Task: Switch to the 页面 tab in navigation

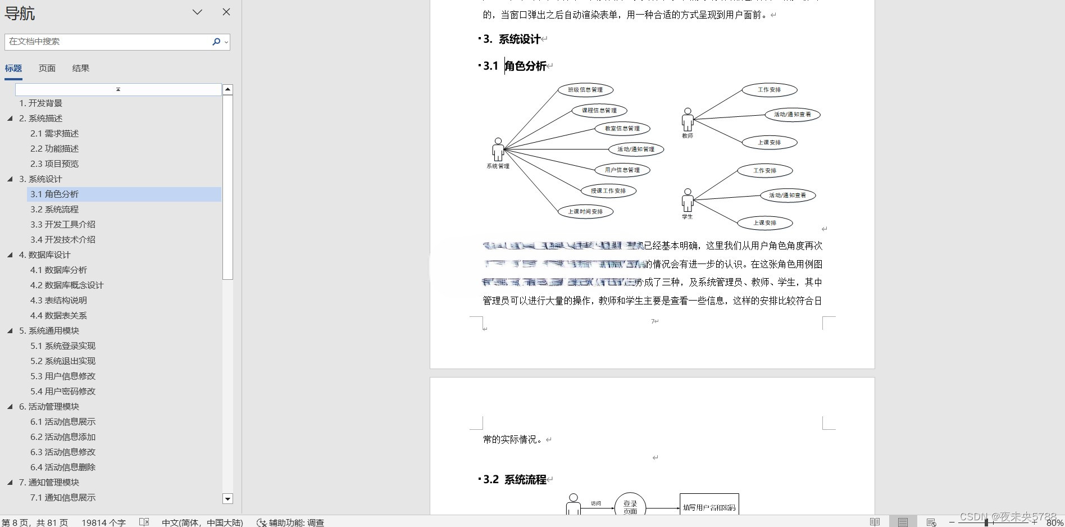Action: pyautogui.click(x=47, y=68)
